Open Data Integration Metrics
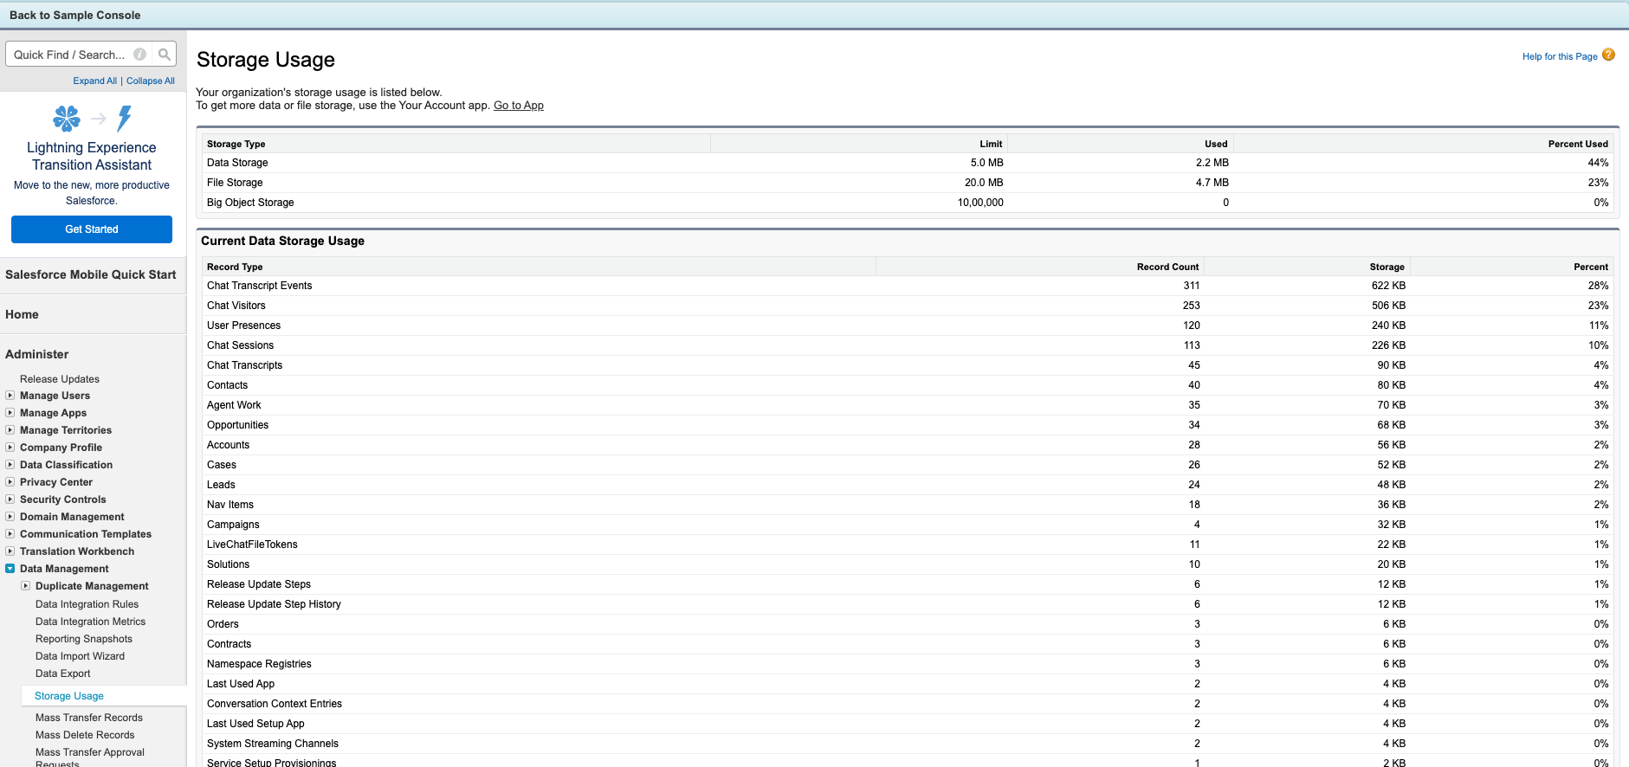Screen dimensions: 1629x767 coord(90,622)
